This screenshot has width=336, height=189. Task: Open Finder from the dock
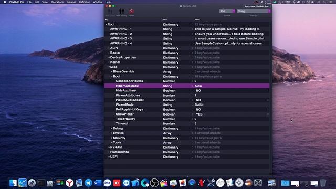pyautogui.click(x=13, y=183)
